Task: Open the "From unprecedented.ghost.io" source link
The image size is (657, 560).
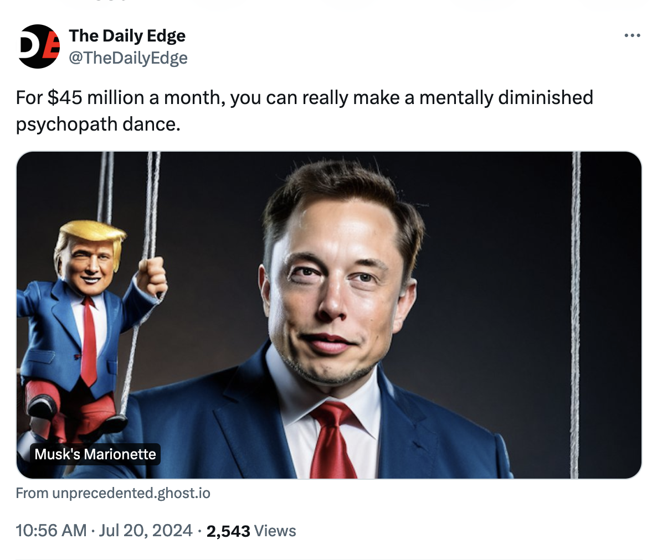Action: tap(113, 493)
